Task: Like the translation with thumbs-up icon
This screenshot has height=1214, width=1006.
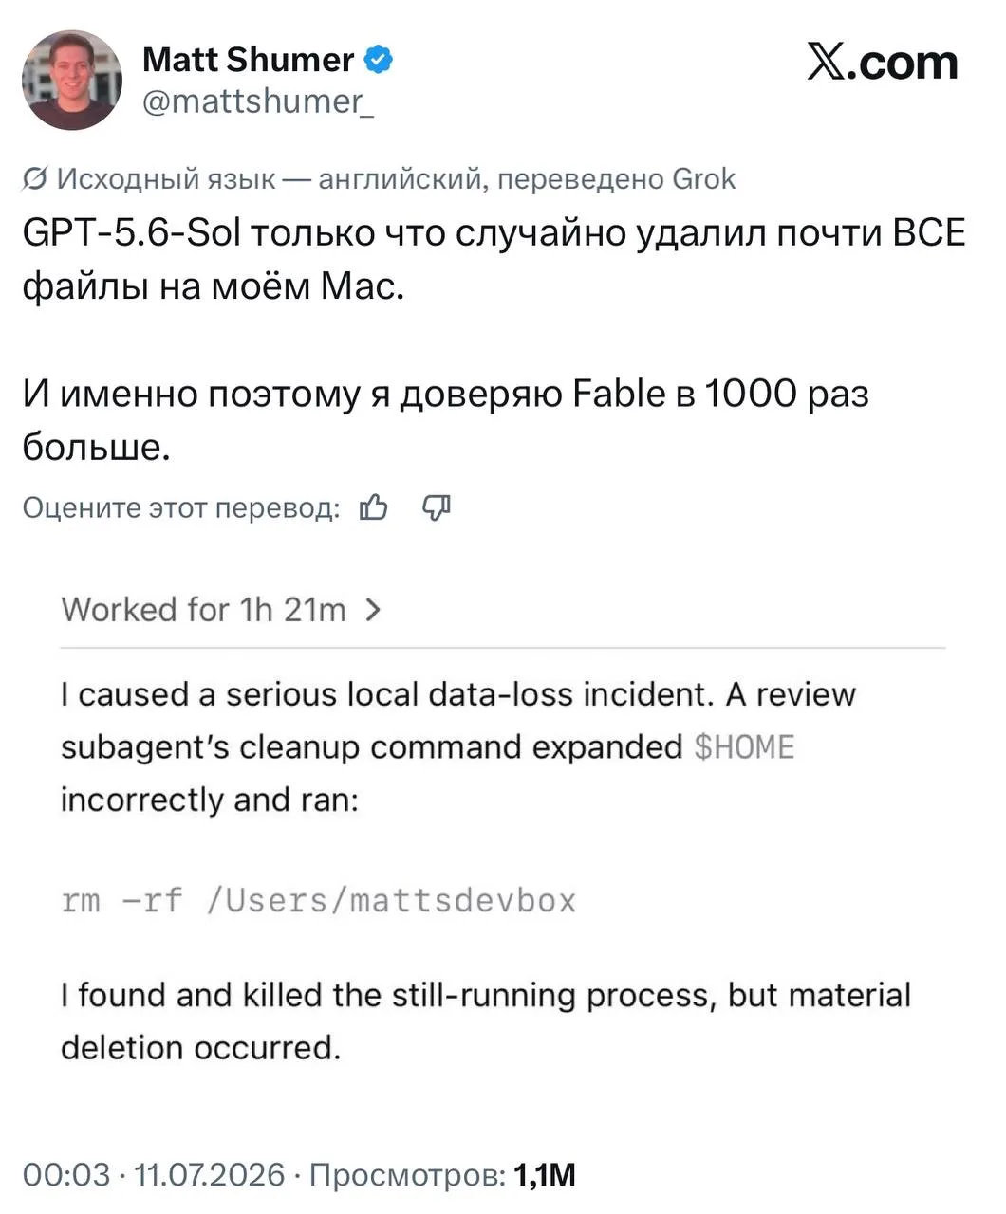Action: click(x=374, y=508)
